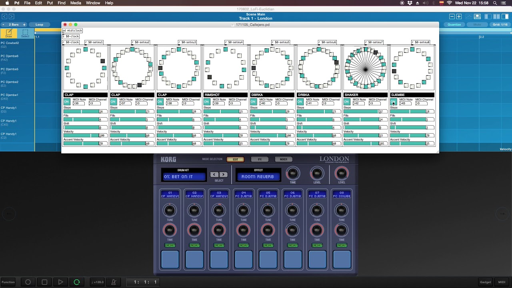The height and width of the screenshot is (288, 512).
Task: Open the Grid: 1/16 selector
Action: [x=500, y=25]
